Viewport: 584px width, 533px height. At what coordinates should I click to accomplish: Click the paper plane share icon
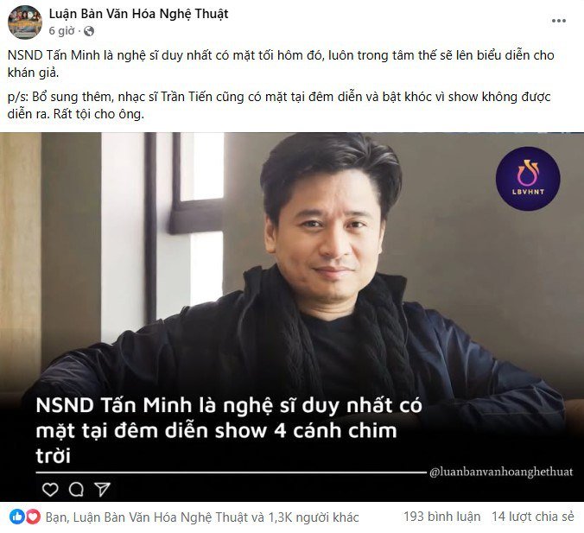[102, 489]
